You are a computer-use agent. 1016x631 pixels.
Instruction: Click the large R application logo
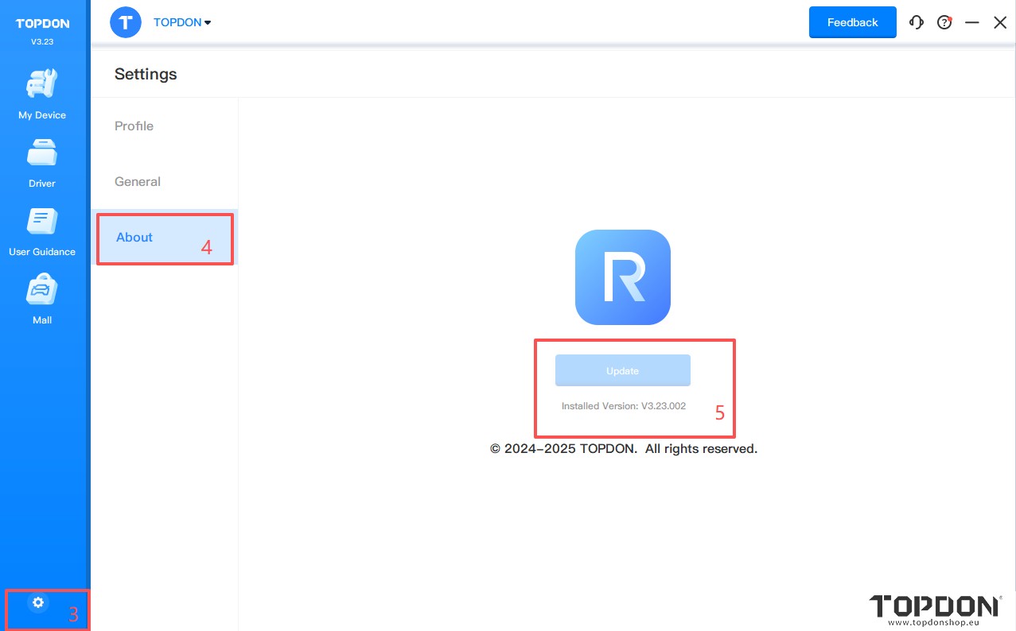click(x=622, y=277)
